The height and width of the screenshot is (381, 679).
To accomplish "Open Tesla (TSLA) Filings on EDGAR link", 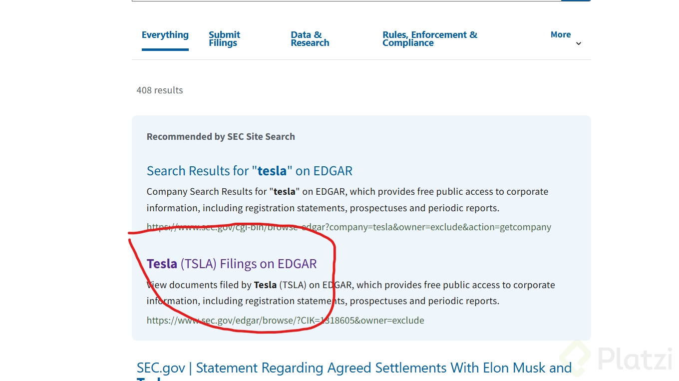I will click(232, 264).
